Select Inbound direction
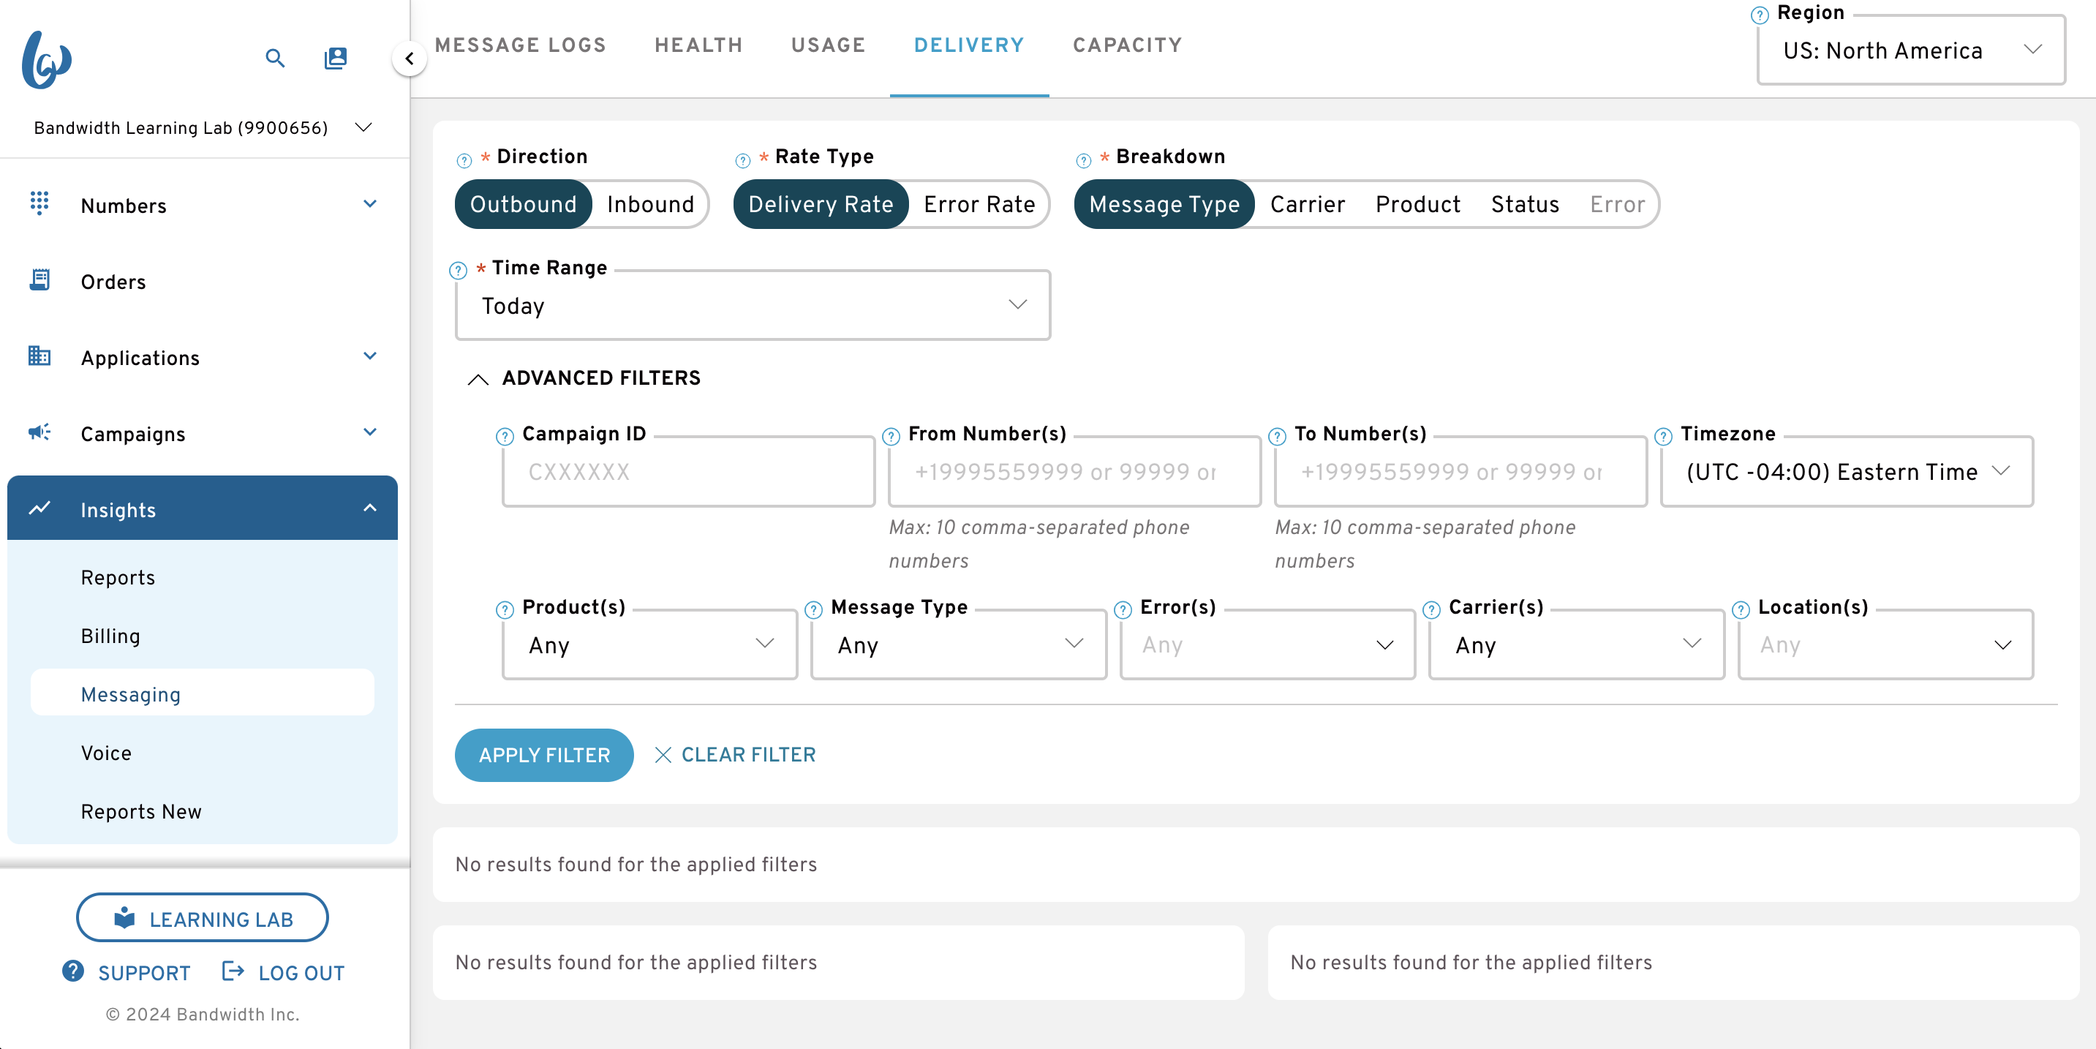 650,204
